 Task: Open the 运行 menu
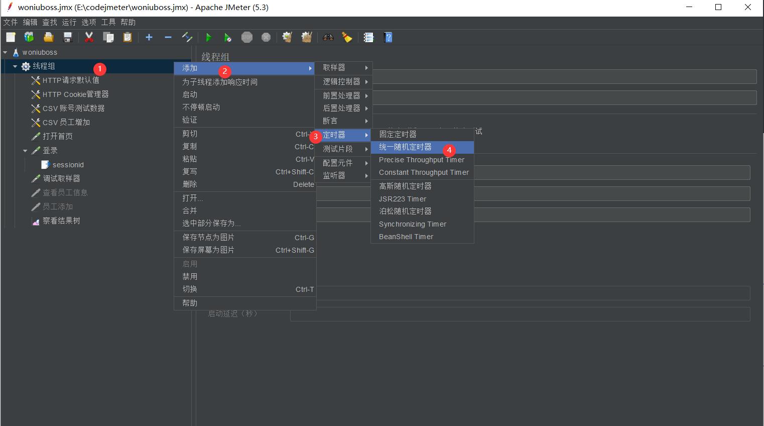click(69, 22)
